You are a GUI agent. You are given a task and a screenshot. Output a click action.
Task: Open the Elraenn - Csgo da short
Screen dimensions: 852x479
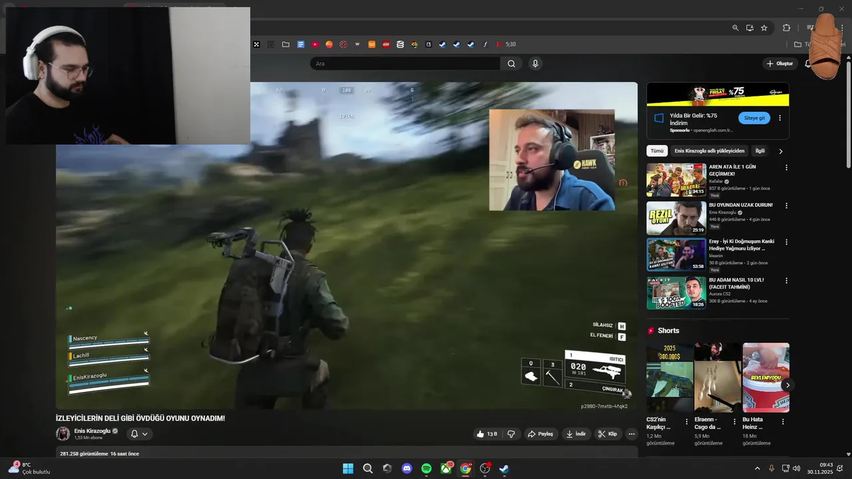(718, 377)
